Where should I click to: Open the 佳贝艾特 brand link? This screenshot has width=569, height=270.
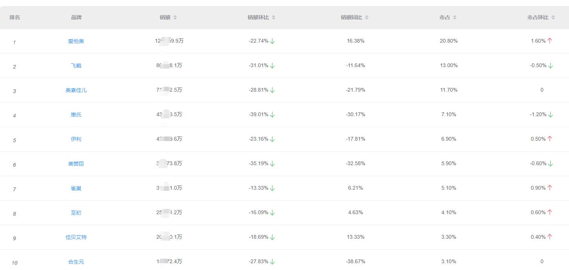pyautogui.click(x=76, y=237)
